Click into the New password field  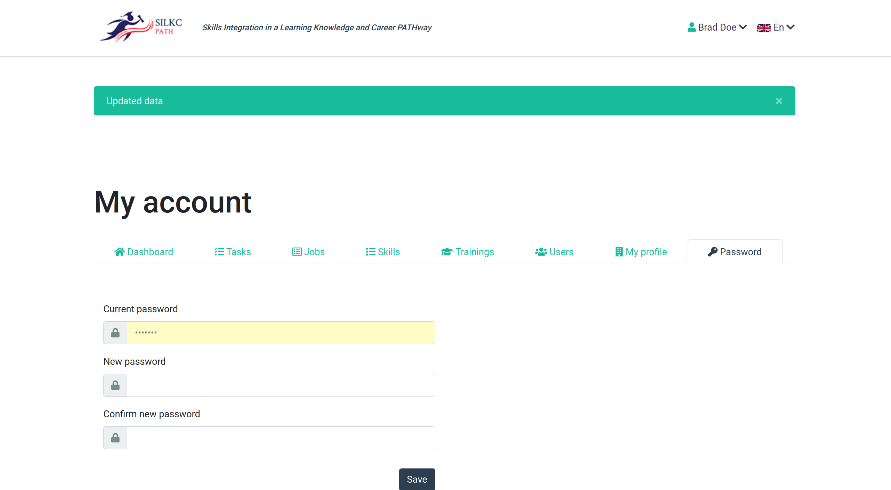(x=281, y=385)
